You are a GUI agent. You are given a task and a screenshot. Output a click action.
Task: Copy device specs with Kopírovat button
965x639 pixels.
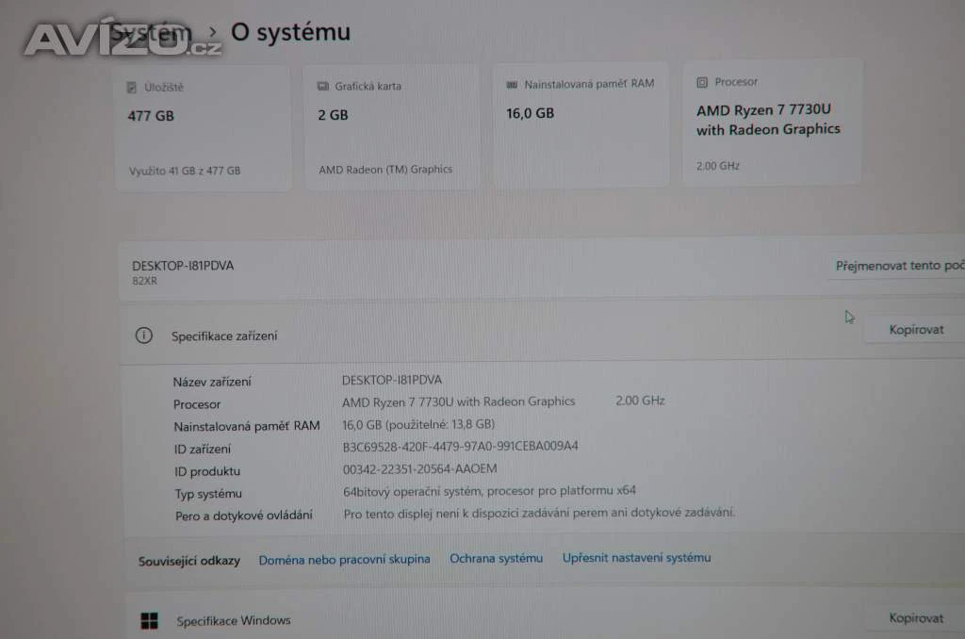915,329
